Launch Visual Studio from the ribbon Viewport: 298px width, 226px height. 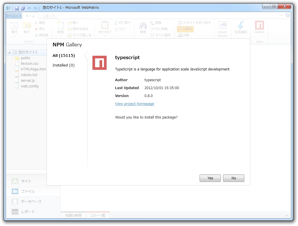[x=223, y=28]
